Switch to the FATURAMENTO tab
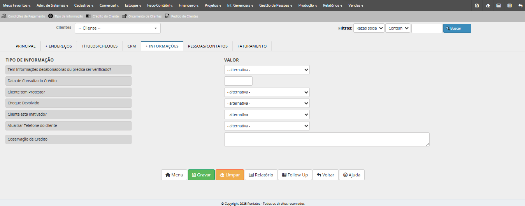Screen dimensions: 525x206 pos(252,46)
